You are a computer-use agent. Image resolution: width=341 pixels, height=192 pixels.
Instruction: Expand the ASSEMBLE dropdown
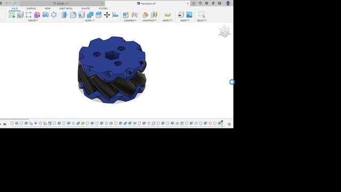(x=130, y=20)
